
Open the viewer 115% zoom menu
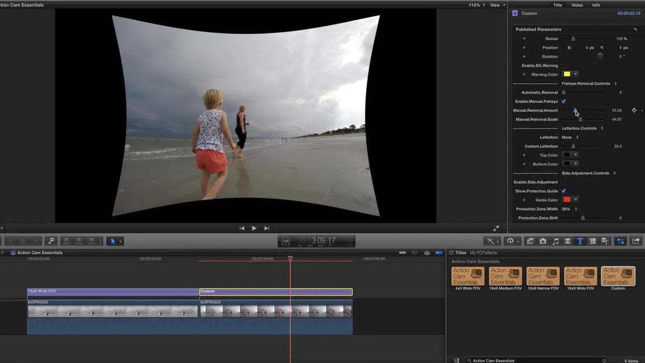pos(476,5)
